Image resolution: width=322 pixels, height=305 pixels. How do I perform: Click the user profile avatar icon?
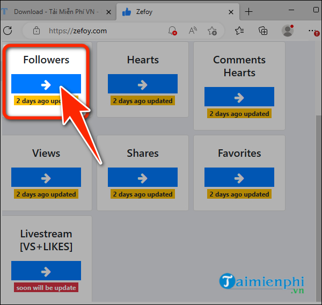click(x=288, y=31)
